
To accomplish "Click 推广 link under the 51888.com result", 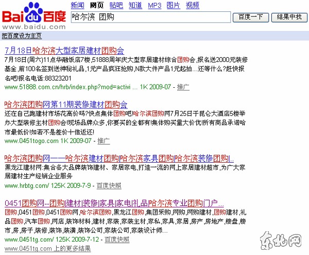I will coord(183,87).
